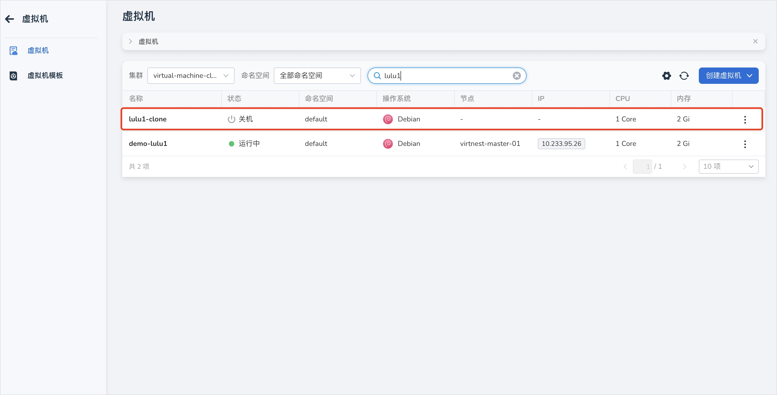Click the back arrow beside 虚拟机
The height and width of the screenshot is (395, 777).
[x=10, y=19]
